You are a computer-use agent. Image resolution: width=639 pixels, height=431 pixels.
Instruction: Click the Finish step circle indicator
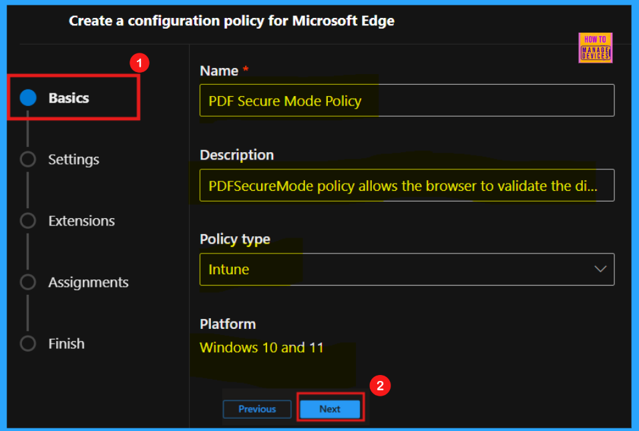(x=28, y=344)
